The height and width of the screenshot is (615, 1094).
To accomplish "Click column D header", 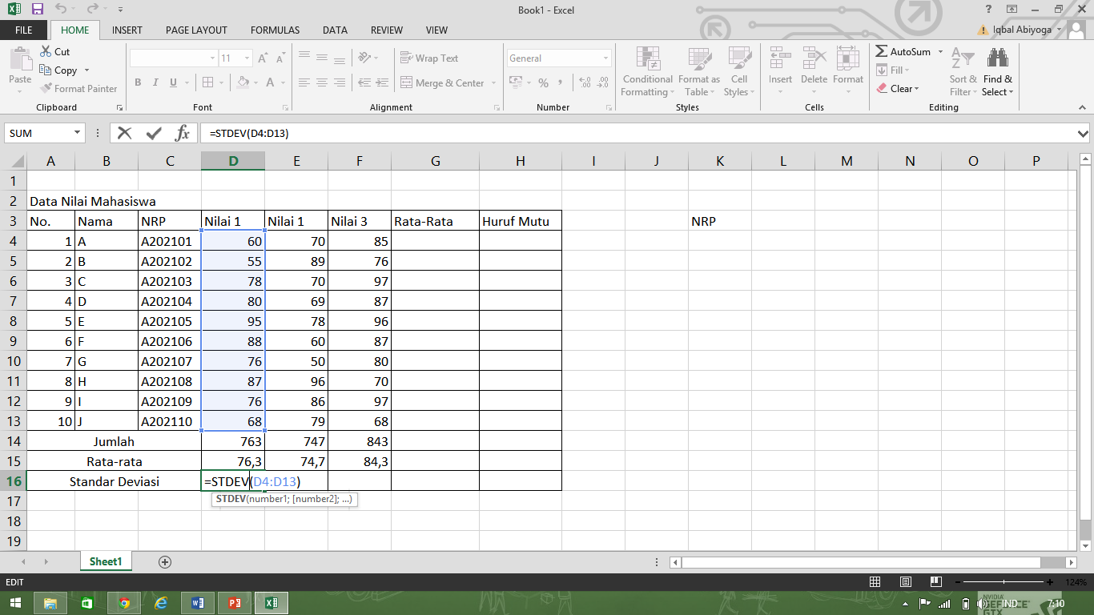I will (233, 161).
